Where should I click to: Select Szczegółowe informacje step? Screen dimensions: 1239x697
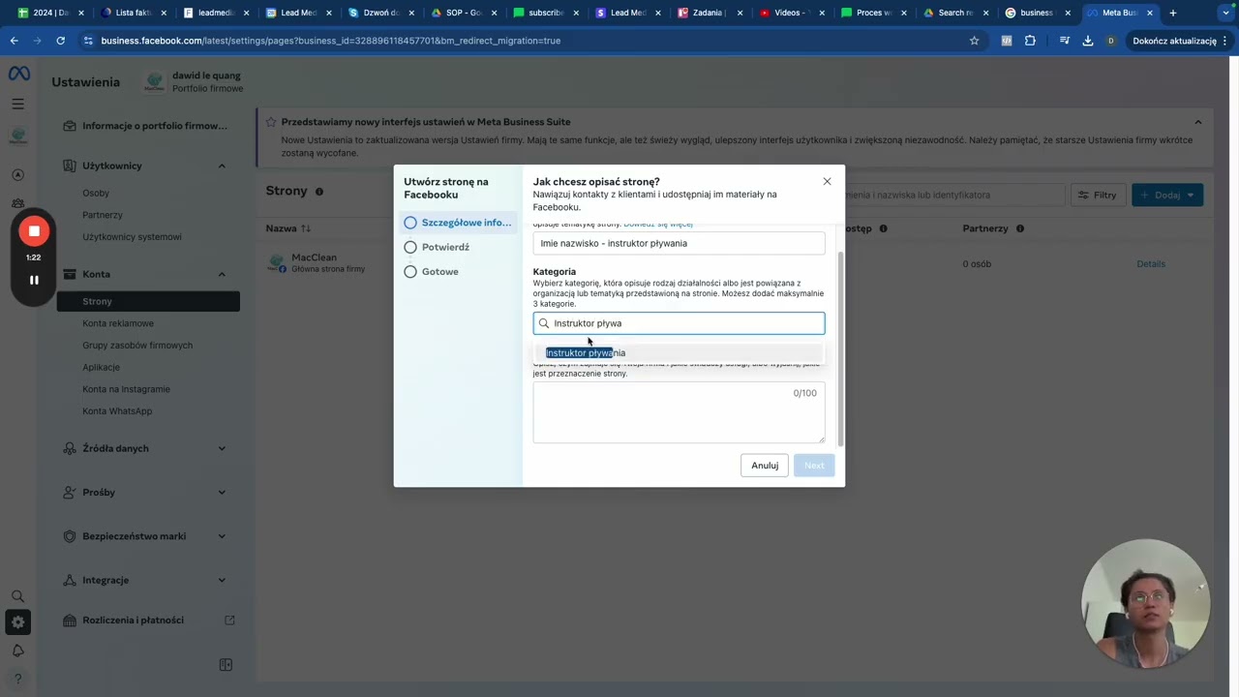pyautogui.click(x=458, y=223)
